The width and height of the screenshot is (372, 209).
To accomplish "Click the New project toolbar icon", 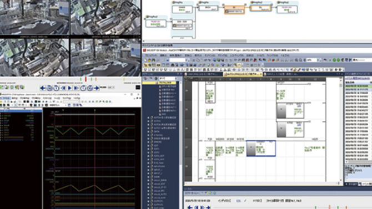I will tap(145, 60).
